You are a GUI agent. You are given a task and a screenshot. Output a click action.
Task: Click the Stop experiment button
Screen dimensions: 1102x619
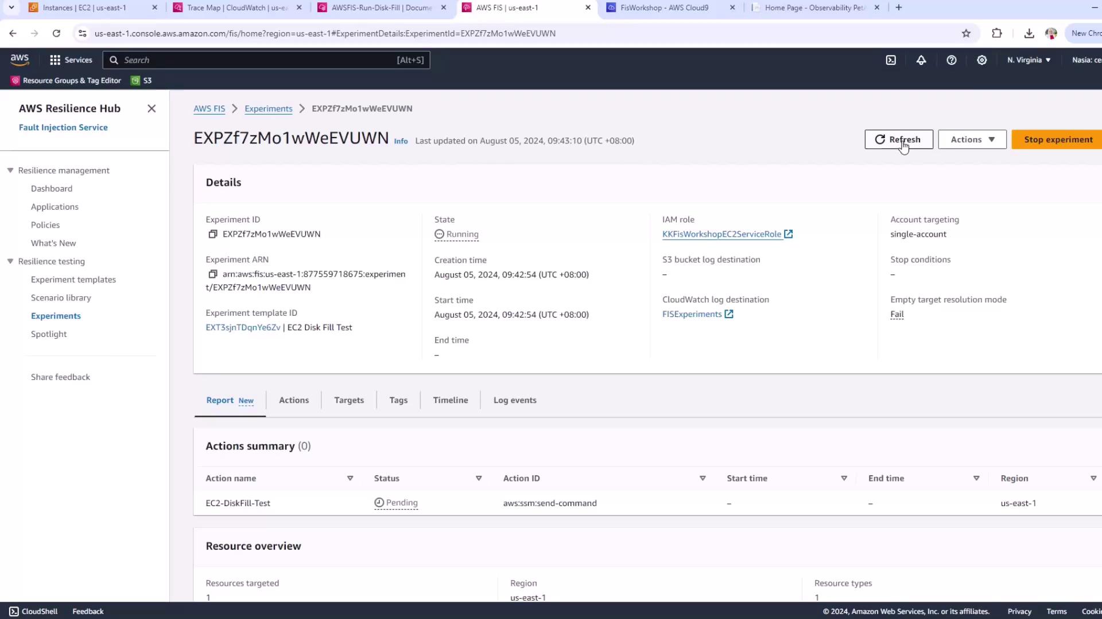pyautogui.click(x=1058, y=140)
